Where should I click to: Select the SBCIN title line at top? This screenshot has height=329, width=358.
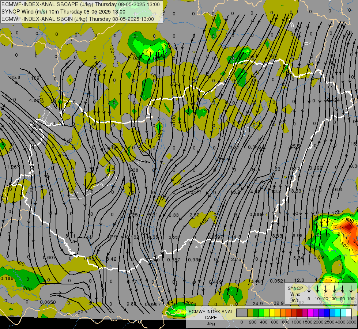tap(78, 19)
